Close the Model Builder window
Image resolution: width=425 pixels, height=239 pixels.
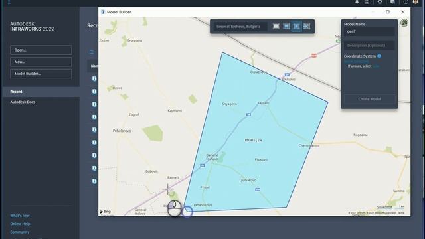click(403, 12)
